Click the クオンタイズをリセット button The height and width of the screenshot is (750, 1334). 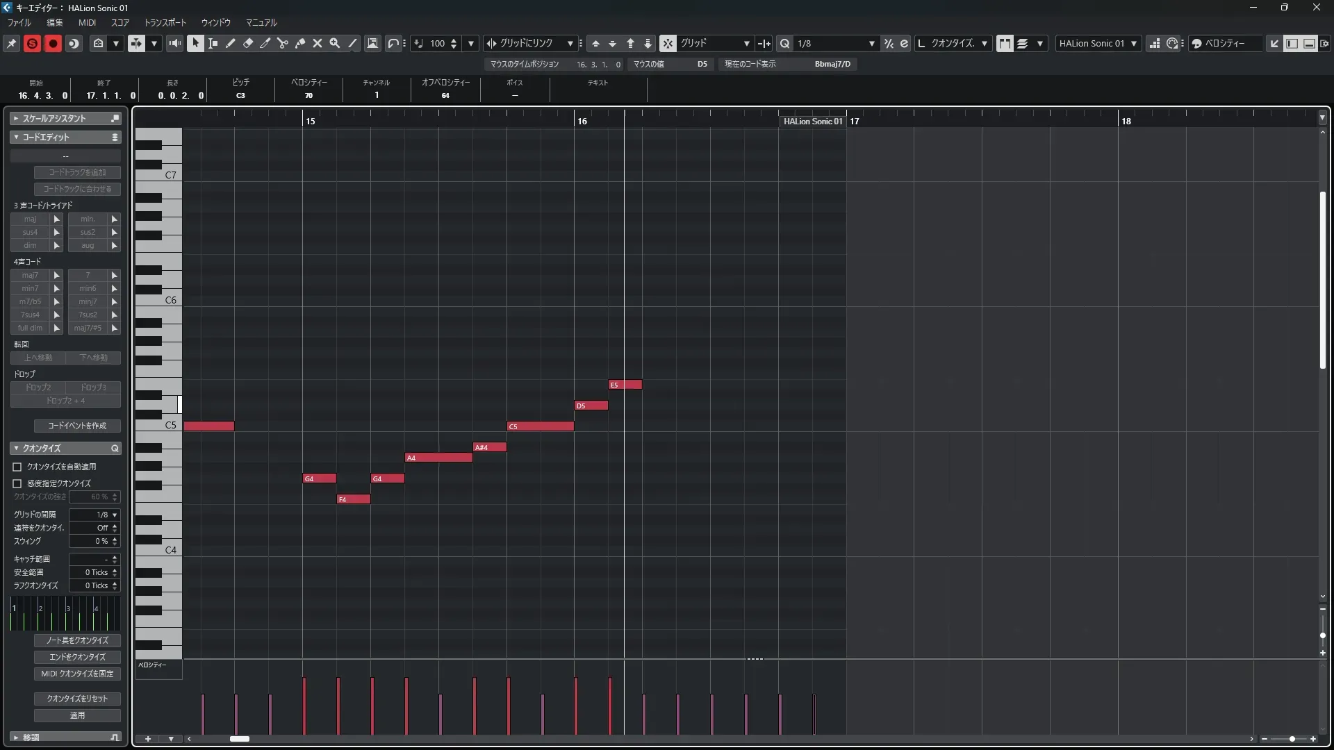(x=77, y=699)
